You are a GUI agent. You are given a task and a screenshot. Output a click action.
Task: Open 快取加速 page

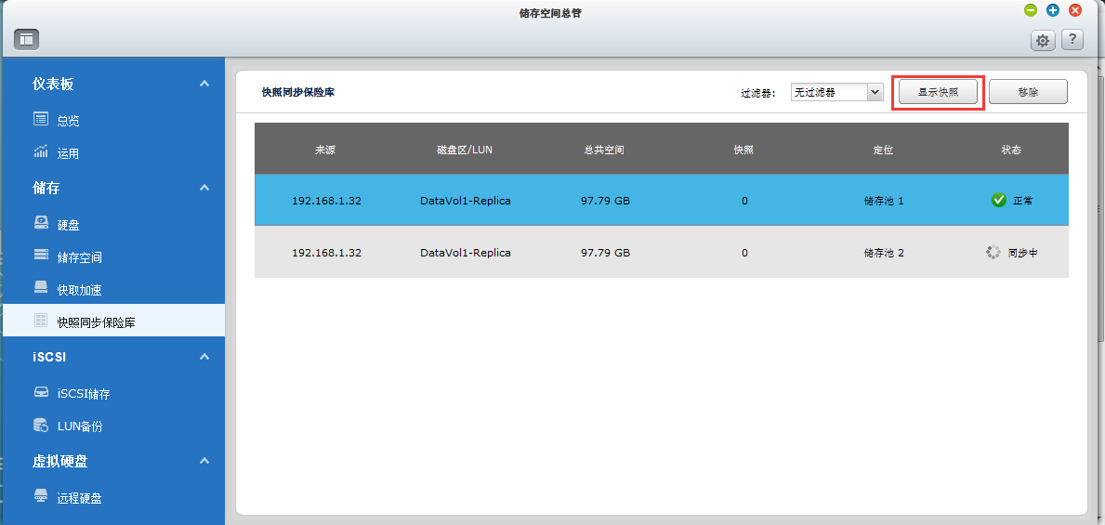(80, 290)
